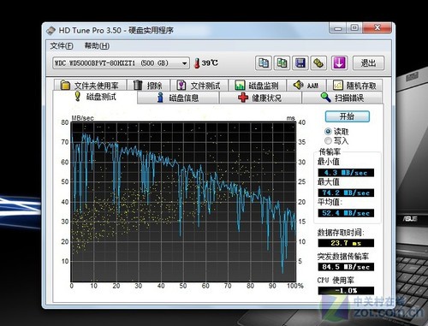The height and width of the screenshot is (326, 428).
Task: Click the 39℃ temperature reading
Action: [210, 63]
